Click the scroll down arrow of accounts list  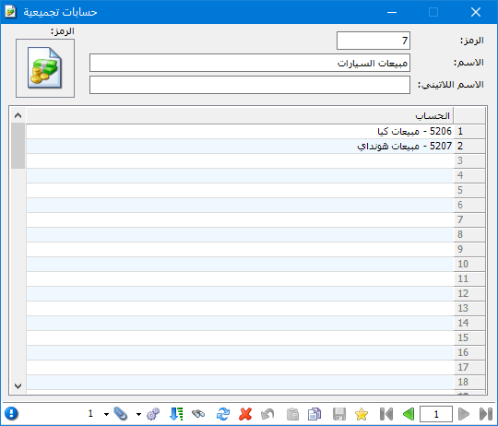18,386
